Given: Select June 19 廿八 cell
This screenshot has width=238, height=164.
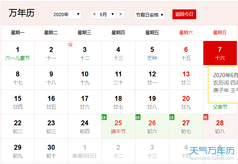Looking at the screenshot, I should point(152,102).
